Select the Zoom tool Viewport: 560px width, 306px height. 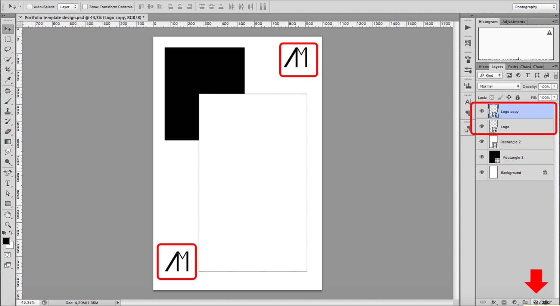point(7,225)
